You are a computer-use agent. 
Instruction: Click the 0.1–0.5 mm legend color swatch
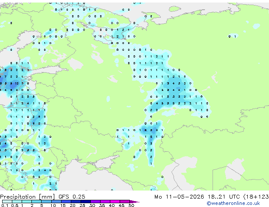[x=7, y=202]
